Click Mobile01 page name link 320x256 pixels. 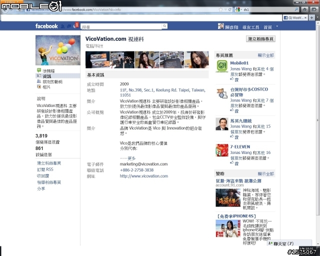click(x=239, y=63)
